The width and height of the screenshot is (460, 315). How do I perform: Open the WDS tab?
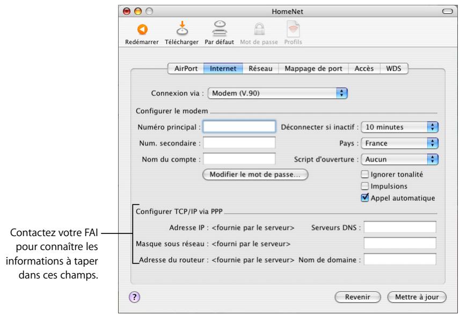coord(393,68)
